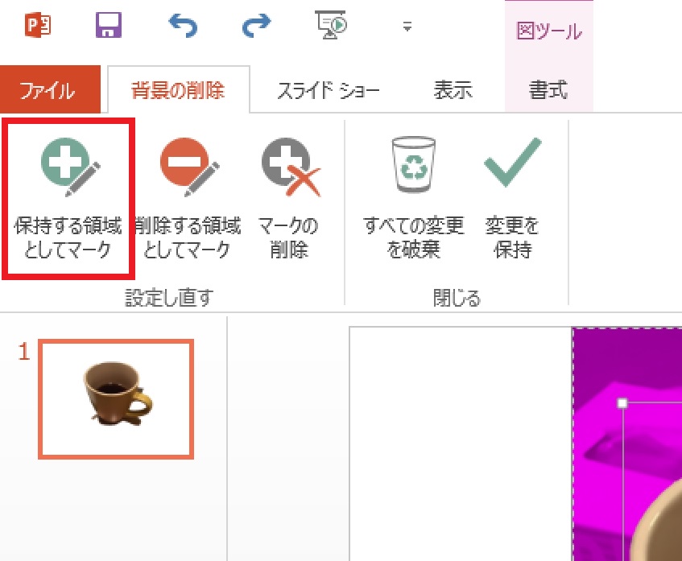
Task: Open Customize Quick Access Toolbar dropdown
Action: tap(407, 27)
